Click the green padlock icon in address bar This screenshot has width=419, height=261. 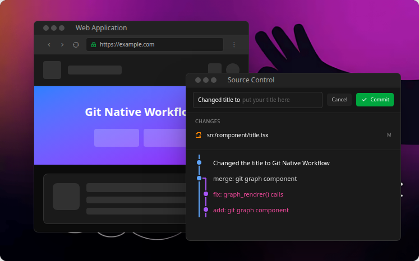click(x=94, y=45)
